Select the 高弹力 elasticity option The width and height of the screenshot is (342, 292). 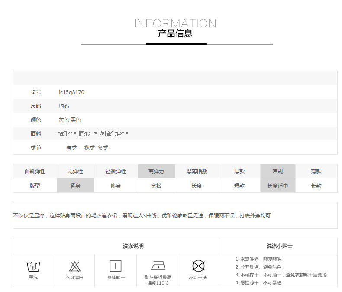coord(156,172)
